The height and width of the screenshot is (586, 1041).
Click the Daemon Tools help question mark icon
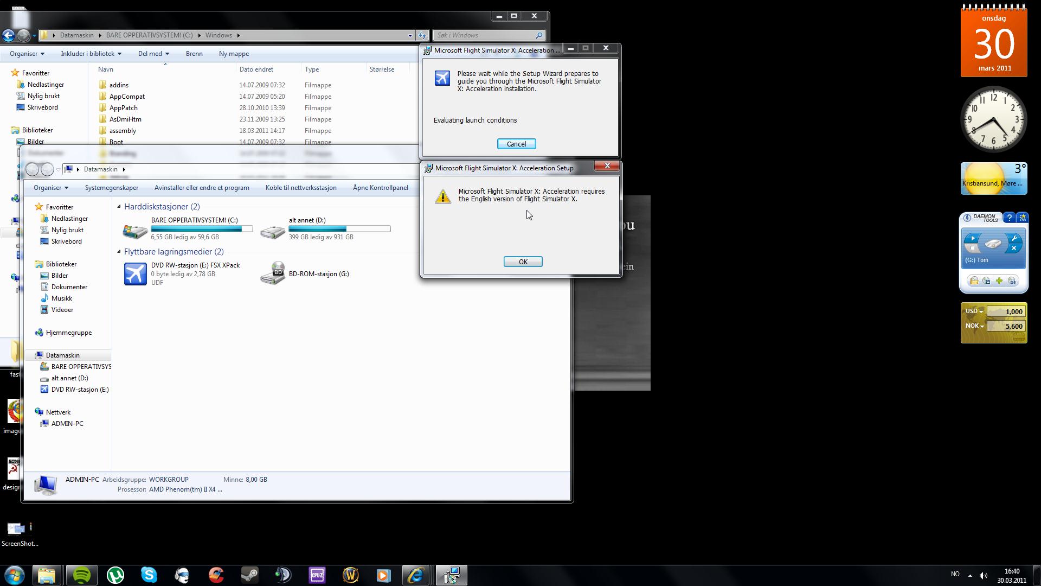click(x=1009, y=218)
